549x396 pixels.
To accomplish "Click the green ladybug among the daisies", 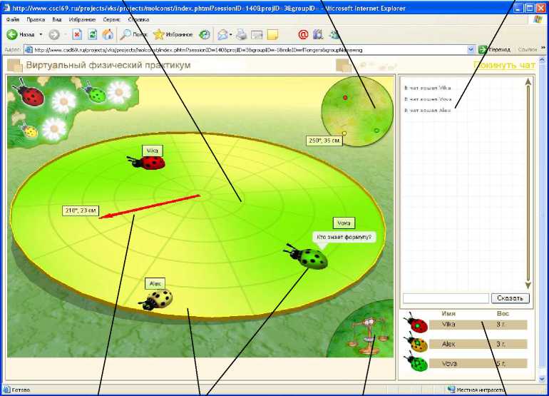I will [x=94, y=93].
